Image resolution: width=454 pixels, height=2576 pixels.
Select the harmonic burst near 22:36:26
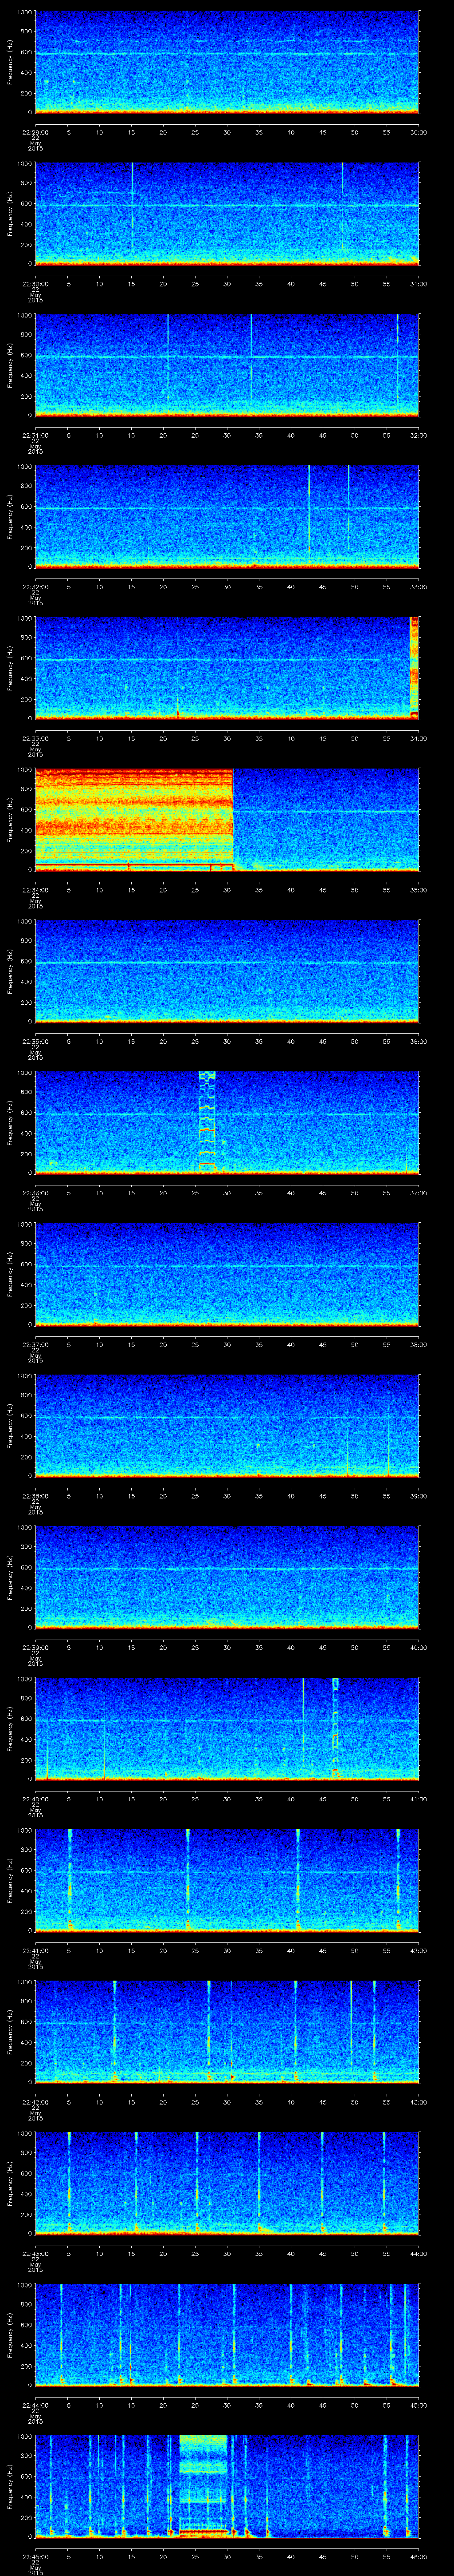[x=207, y=1122]
